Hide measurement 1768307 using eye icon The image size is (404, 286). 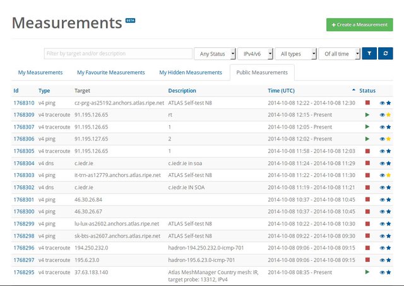pyautogui.click(x=383, y=127)
